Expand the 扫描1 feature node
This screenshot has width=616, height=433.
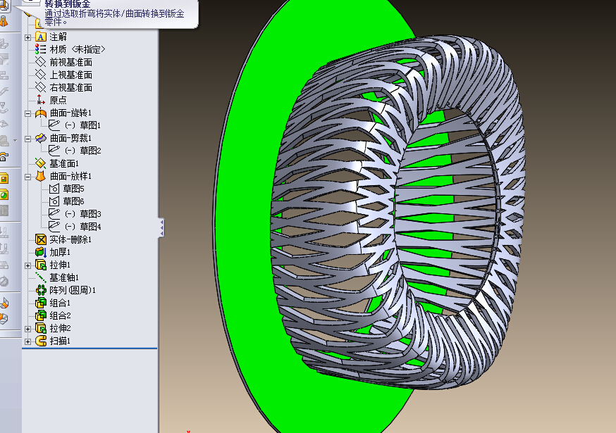click(27, 341)
